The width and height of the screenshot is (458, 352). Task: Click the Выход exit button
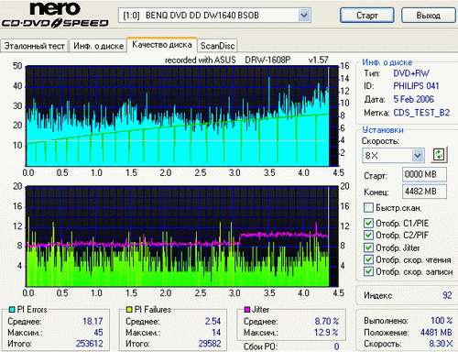(x=429, y=16)
